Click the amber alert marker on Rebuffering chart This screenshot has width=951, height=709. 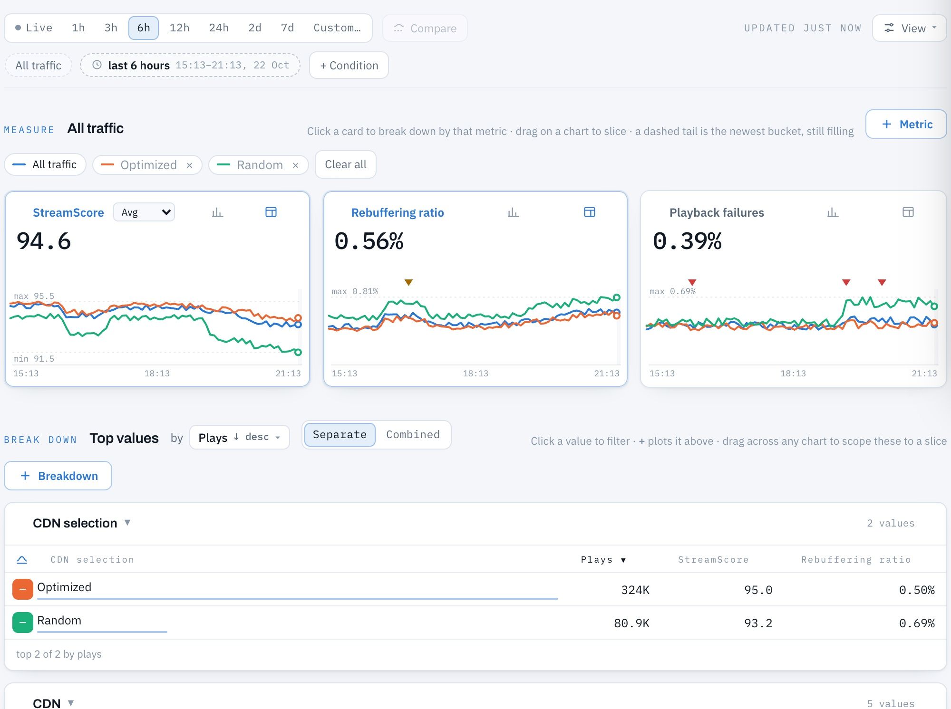pyautogui.click(x=408, y=282)
